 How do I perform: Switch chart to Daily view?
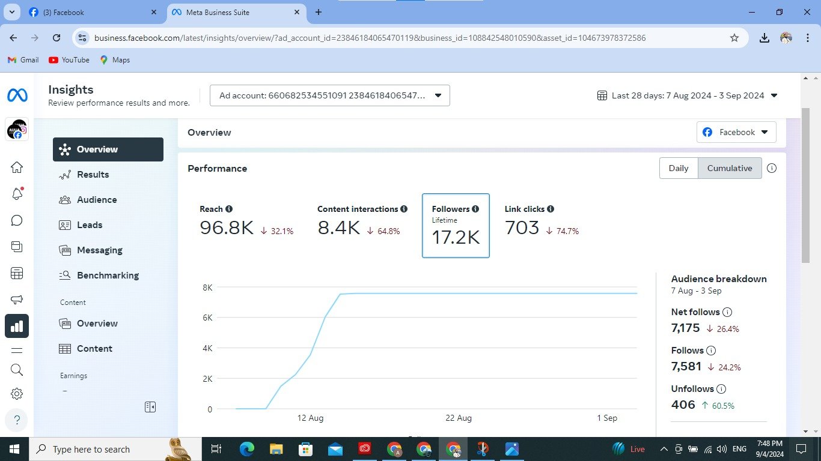pos(679,168)
